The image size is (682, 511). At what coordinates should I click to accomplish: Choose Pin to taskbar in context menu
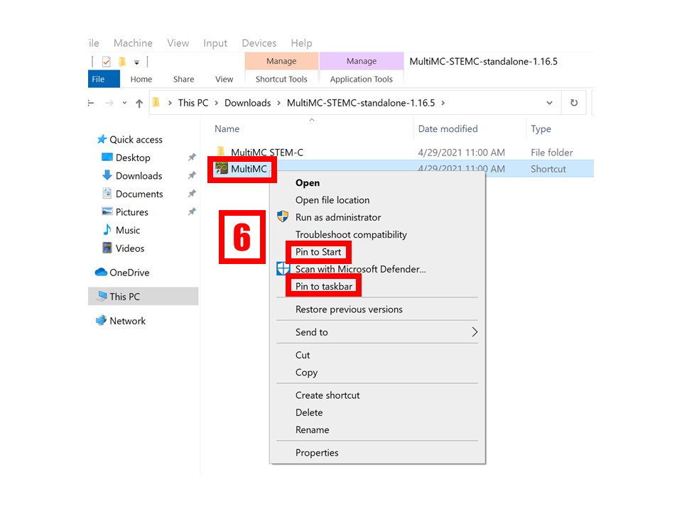coord(324,286)
